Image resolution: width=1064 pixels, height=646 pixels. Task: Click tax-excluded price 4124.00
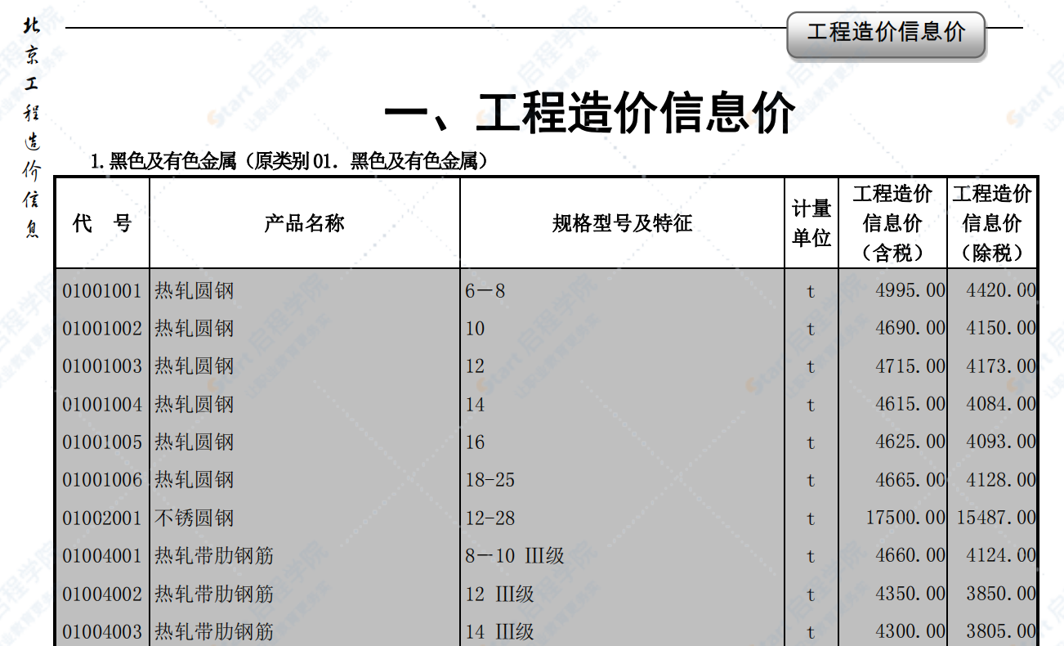1001,556
